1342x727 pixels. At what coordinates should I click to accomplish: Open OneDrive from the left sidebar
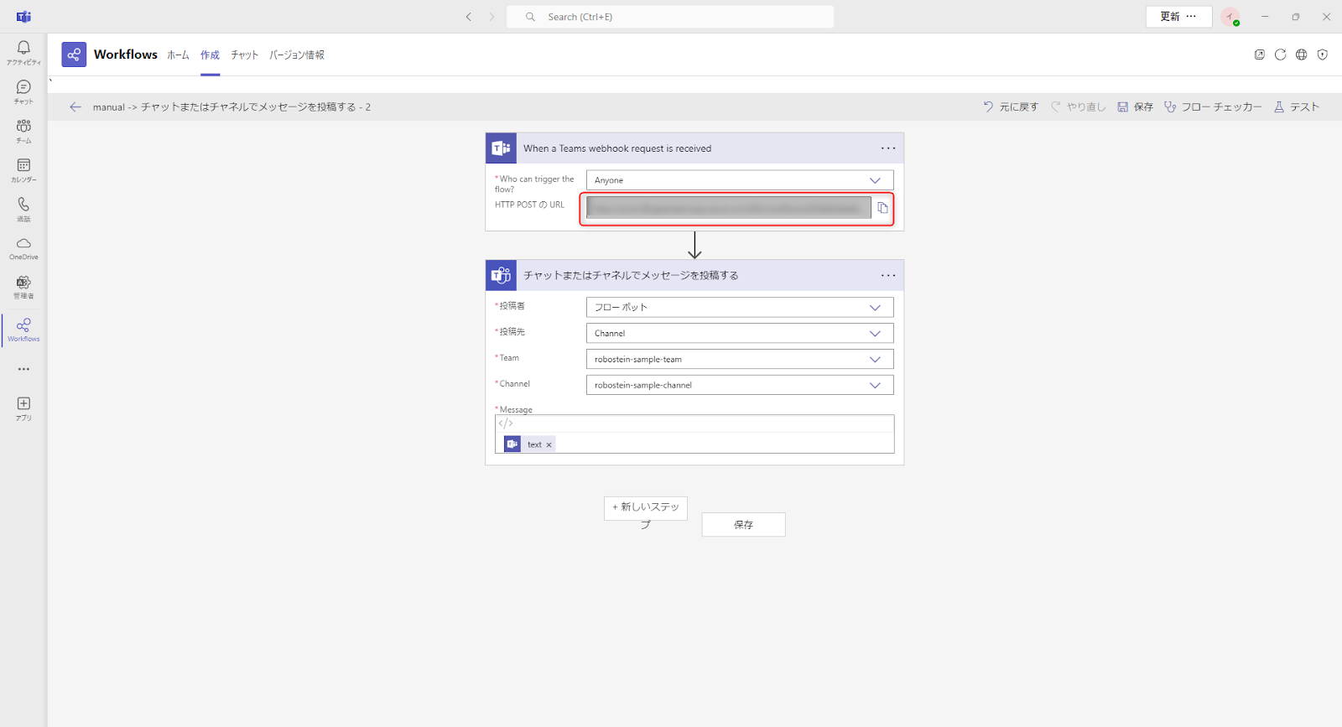pos(23,248)
